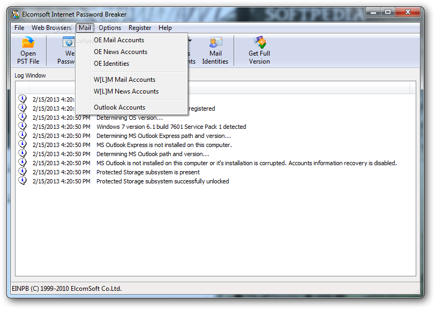Click info icon beside 'Determining MS Outlook path' row
The height and width of the screenshot is (309, 435).
tap(22, 153)
